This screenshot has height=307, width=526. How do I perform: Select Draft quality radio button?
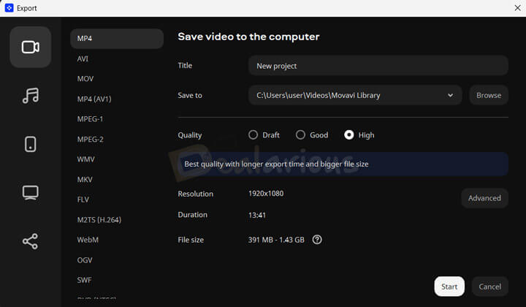coord(254,135)
